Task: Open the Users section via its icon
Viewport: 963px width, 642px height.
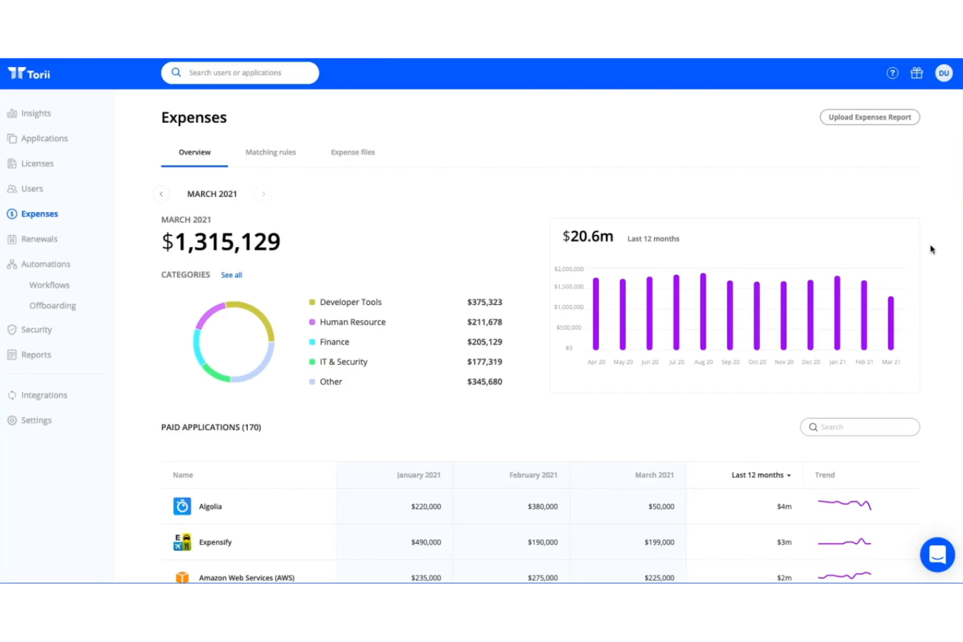Action: (12, 189)
